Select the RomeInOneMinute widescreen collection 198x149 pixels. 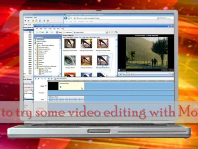tap(48, 66)
